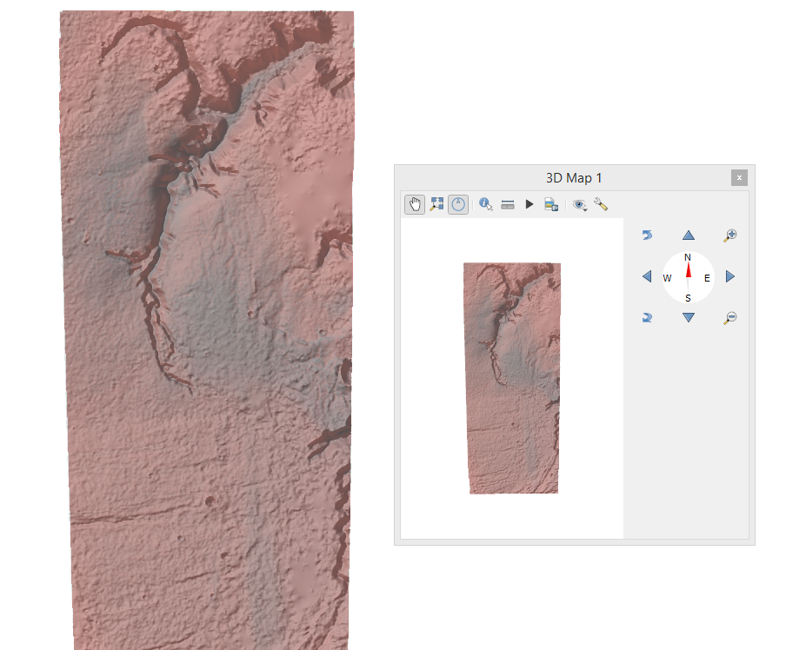786x650 pixels.
Task: Open the Animations player
Action: (530, 204)
